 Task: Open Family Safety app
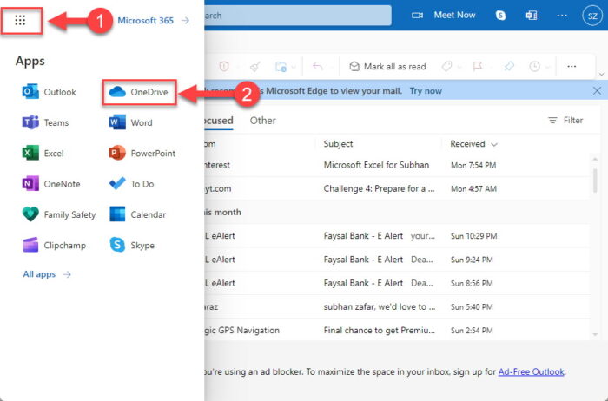click(59, 214)
